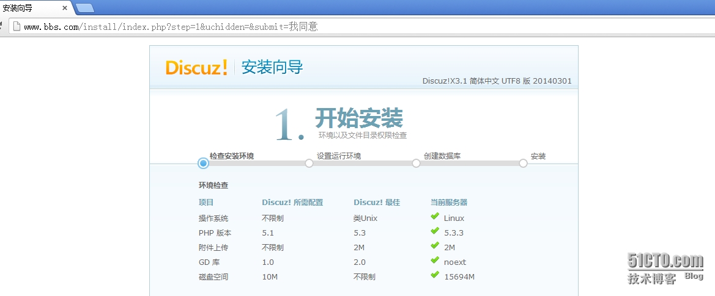Click the green checkmark beside current 2M

[x=434, y=245]
